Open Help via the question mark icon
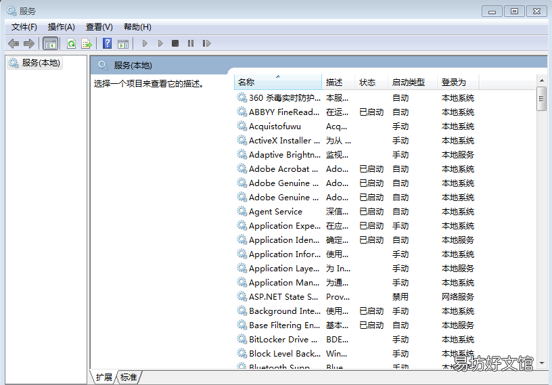Viewport: 552px width, 385px height. [x=107, y=43]
